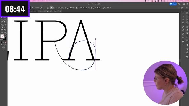The height and width of the screenshot is (106, 189).
Task: Select the Type tool
Action: click(x=2, y=22)
